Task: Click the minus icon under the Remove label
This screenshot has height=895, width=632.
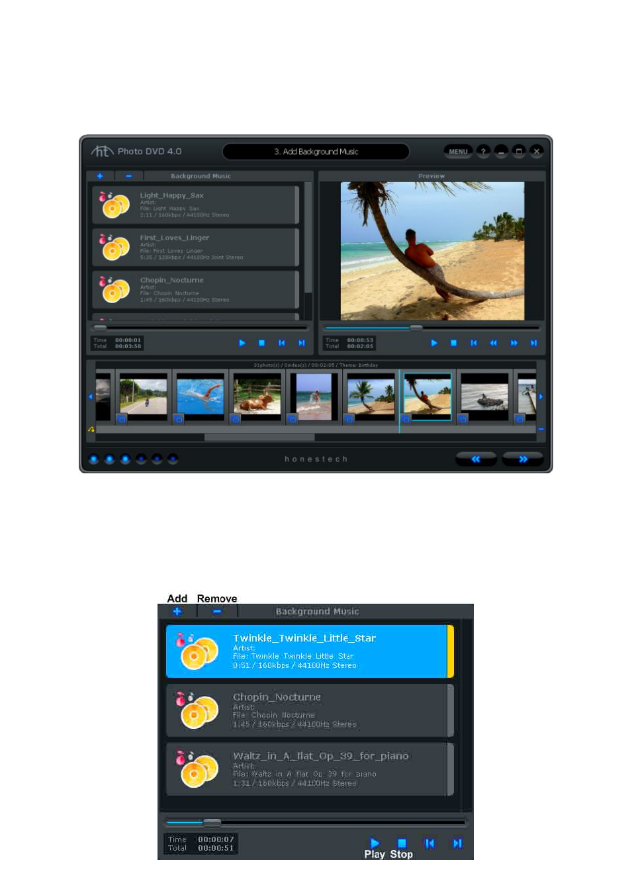Action: point(217,612)
